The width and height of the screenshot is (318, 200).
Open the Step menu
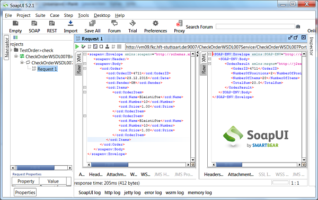pos(68,15)
